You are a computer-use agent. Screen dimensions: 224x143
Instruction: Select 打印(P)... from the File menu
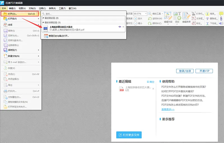[21, 91]
